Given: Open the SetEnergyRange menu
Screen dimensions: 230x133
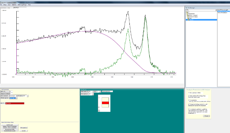Looking at the screenshot, I should coord(22,5).
